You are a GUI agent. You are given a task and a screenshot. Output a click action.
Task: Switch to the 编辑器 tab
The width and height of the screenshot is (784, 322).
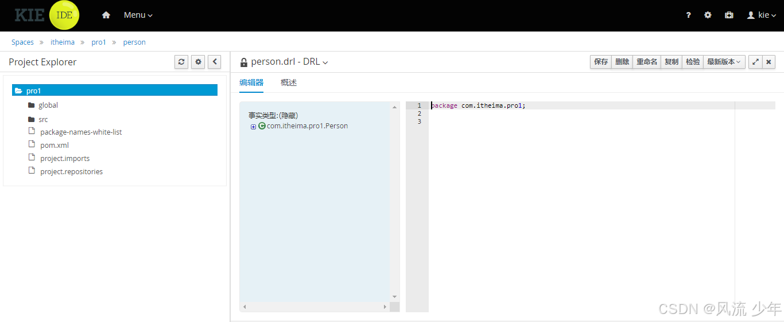point(251,83)
